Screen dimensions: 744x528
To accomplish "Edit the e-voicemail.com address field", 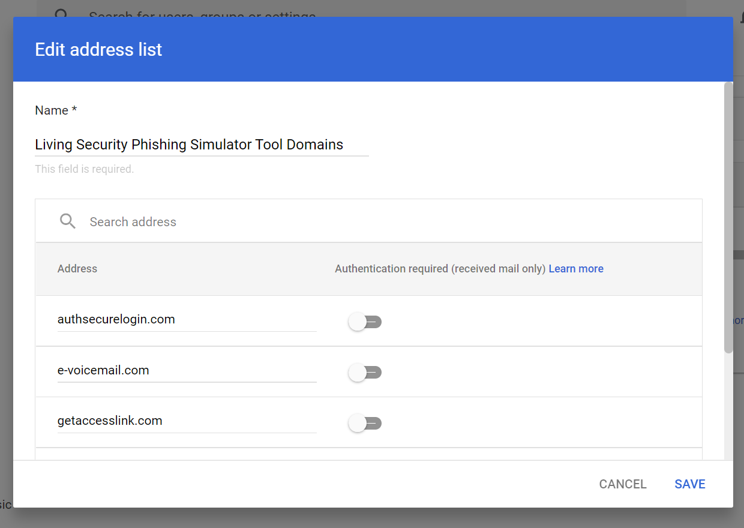I will point(187,371).
